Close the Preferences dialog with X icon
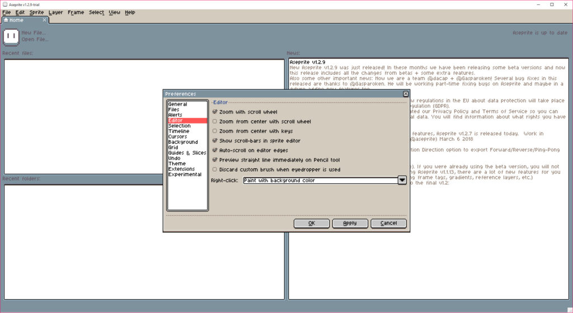 click(406, 94)
